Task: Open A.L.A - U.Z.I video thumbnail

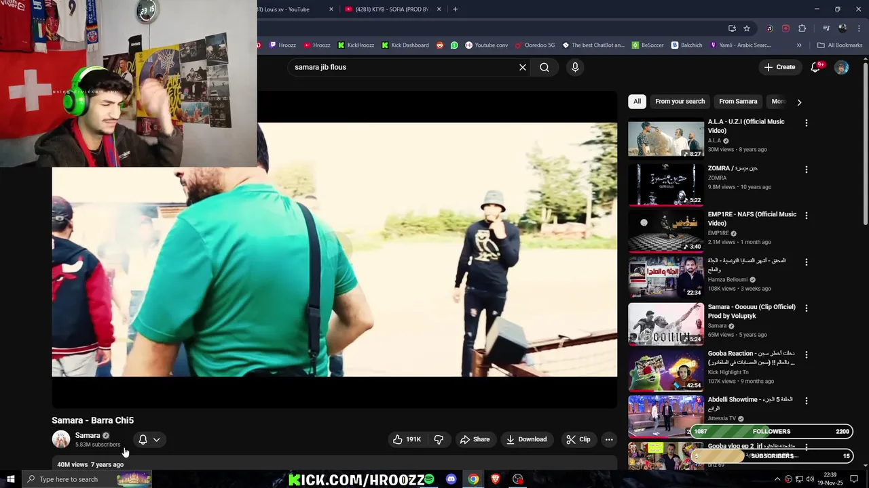Action: click(666, 138)
